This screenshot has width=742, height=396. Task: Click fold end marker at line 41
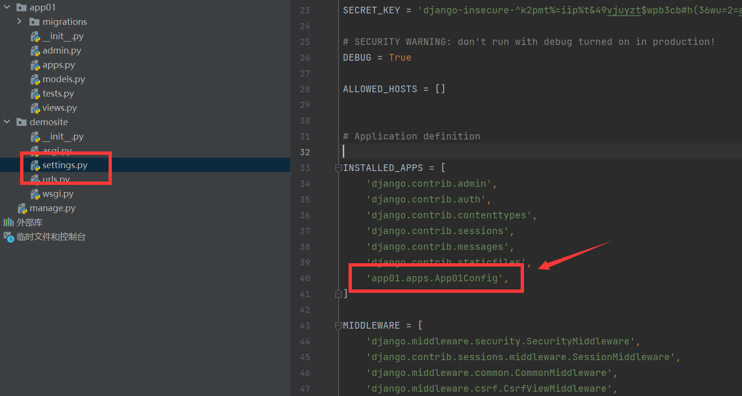tap(338, 294)
